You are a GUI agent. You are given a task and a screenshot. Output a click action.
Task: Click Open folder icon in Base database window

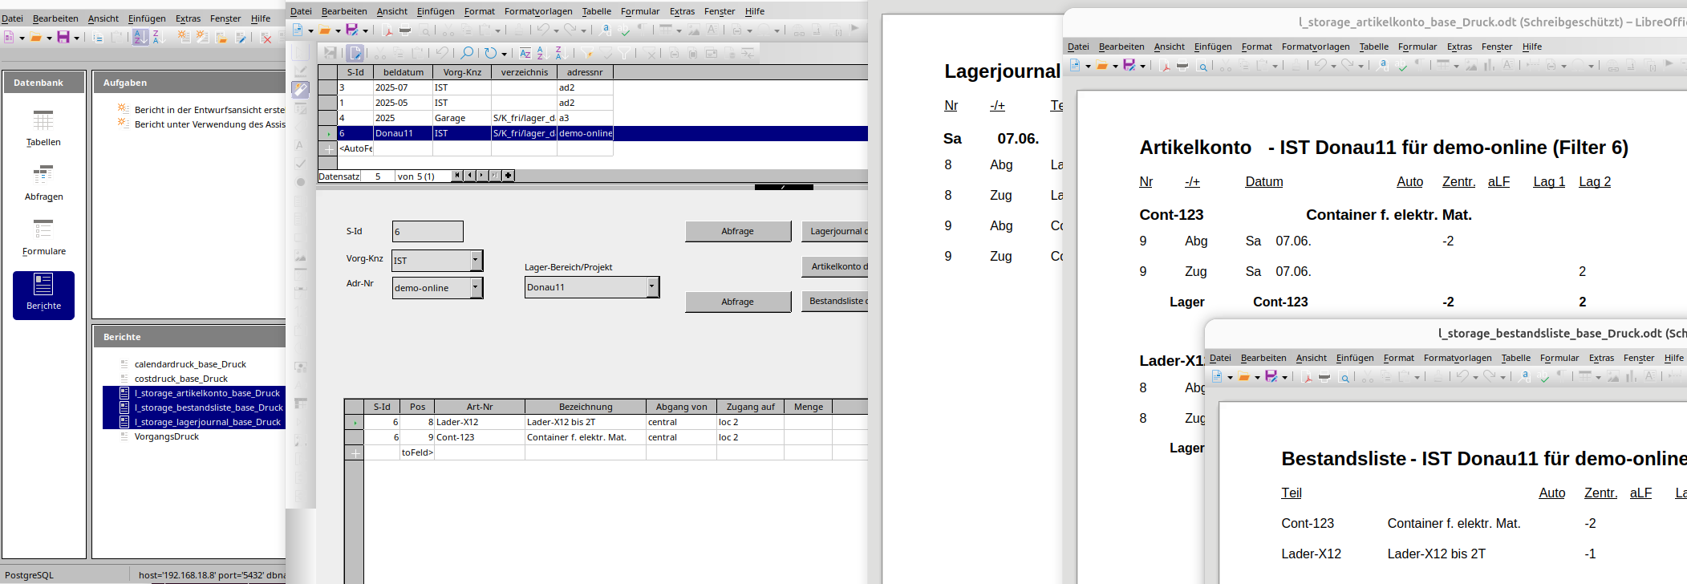[x=36, y=38]
